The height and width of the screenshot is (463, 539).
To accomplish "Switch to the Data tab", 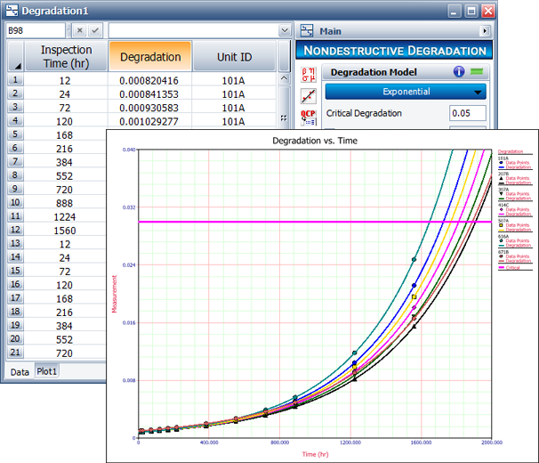I will [x=20, y=371].
